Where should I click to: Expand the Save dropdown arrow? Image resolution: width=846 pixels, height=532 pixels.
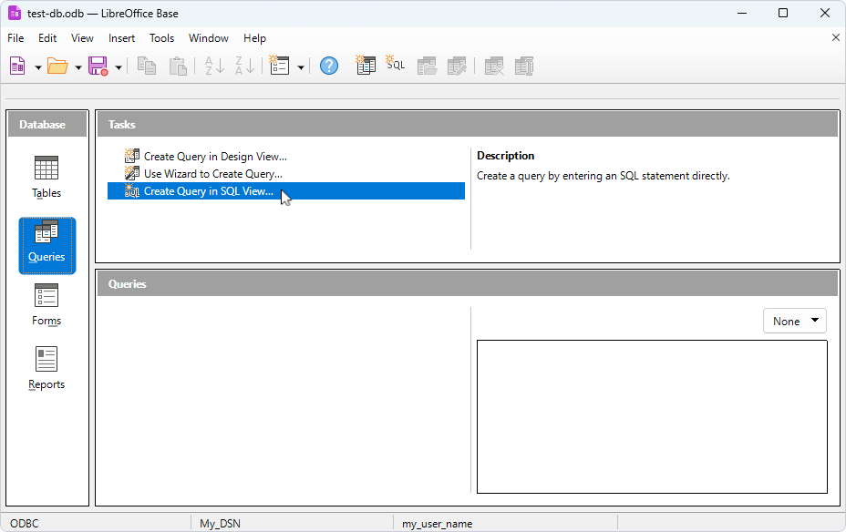click(x=119, y=67)
